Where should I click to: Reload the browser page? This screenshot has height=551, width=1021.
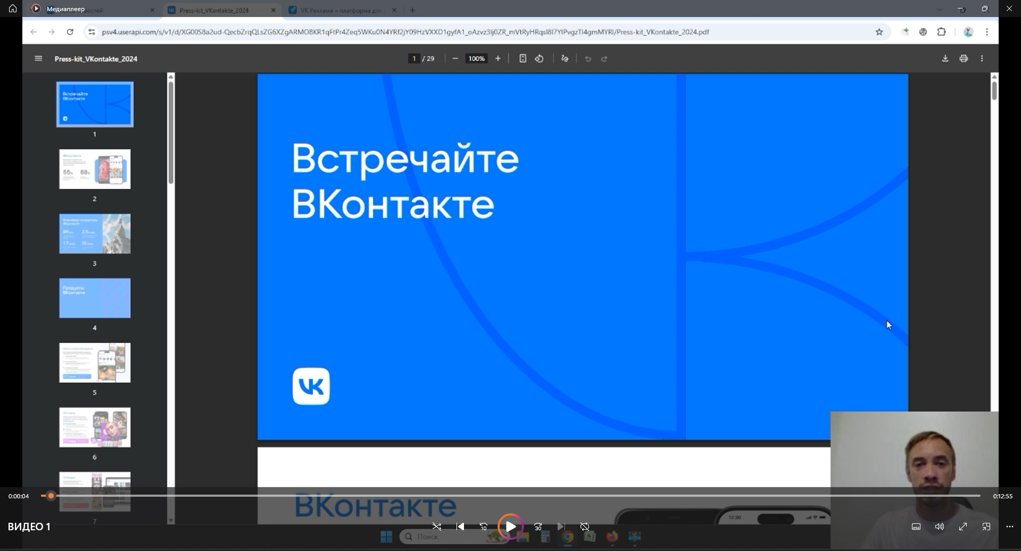point(70,32)
